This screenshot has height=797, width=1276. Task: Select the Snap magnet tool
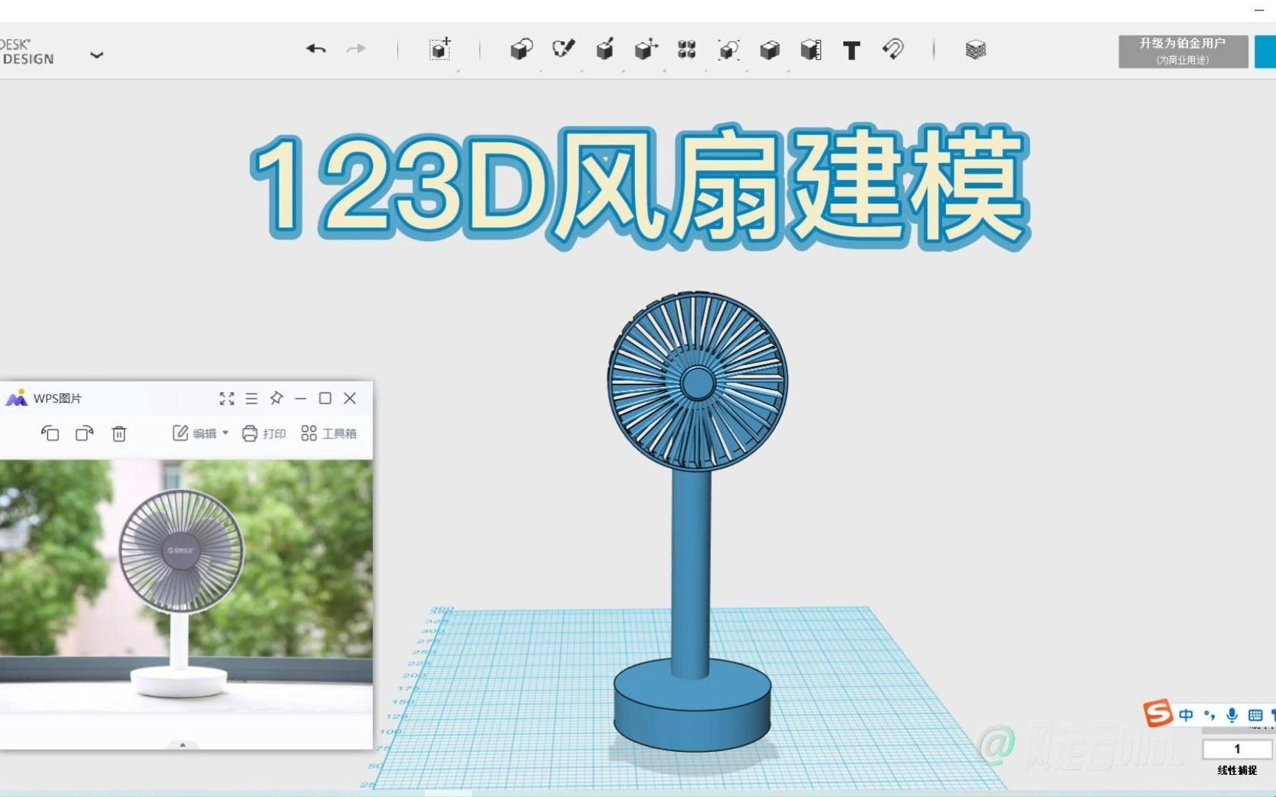(893, 49)
